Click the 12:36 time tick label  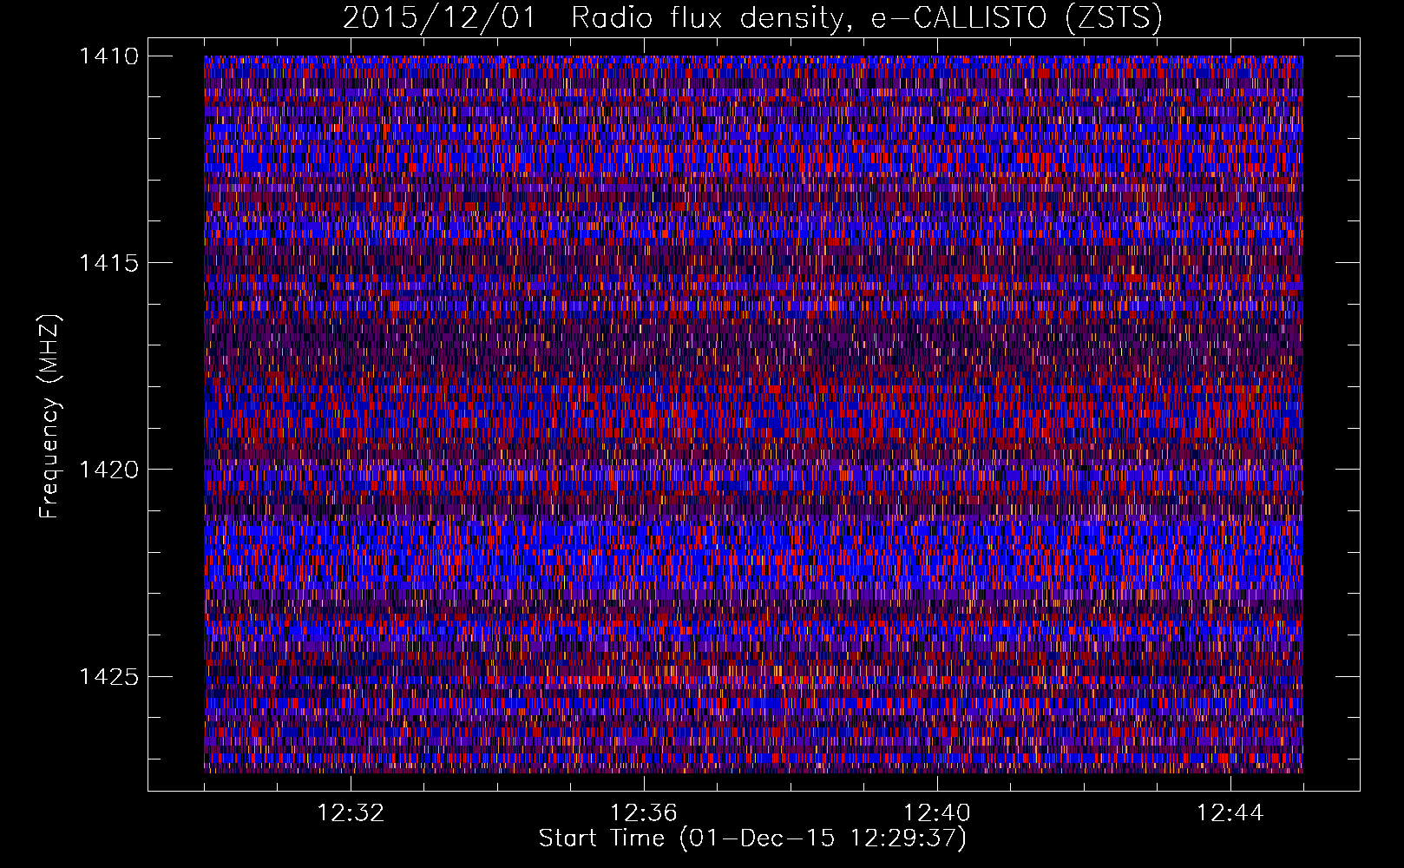pos(644,813)
